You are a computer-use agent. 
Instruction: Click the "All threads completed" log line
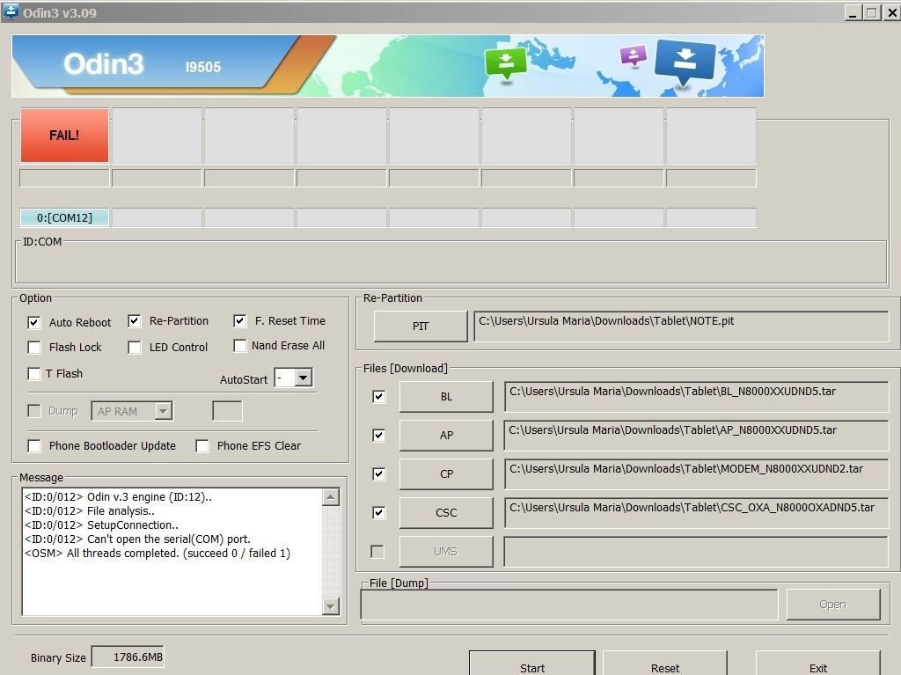click(157, 553)
